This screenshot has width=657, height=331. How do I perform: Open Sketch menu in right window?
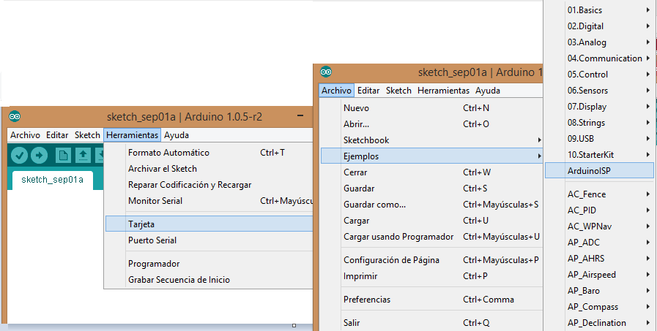pyautogui.click(x=398, y=91)
